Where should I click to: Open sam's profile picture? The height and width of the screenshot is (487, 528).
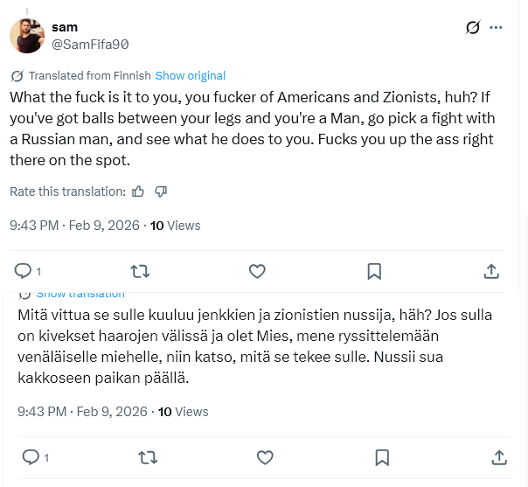27,36
